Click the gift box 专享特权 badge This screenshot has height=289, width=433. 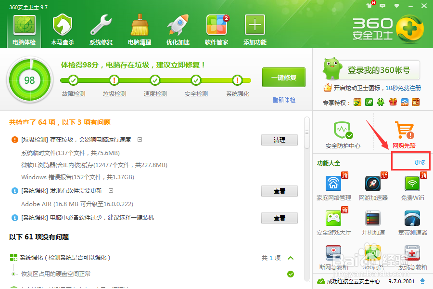393,102
